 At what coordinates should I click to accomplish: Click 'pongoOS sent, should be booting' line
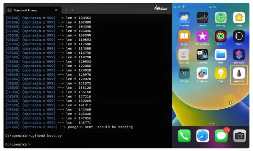pyautogui.click(x=69, y=127)
